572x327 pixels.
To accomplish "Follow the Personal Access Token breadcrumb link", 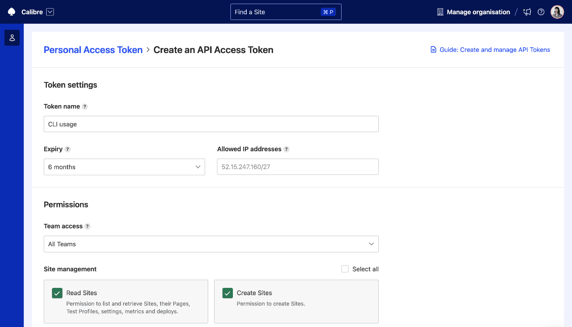I will pos(93,49).
